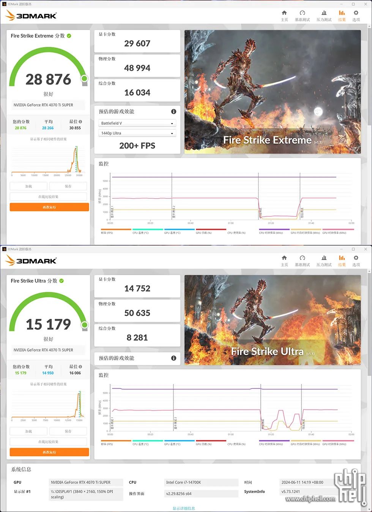This screenshot has width=372, height=512.
Task: Open Home (主页) in the Fire Strike Ultra window
Action: (x=284, y=261)
